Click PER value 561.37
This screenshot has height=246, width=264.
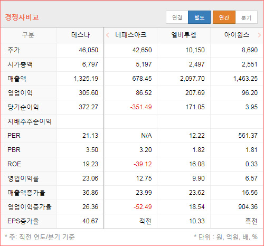248,136
